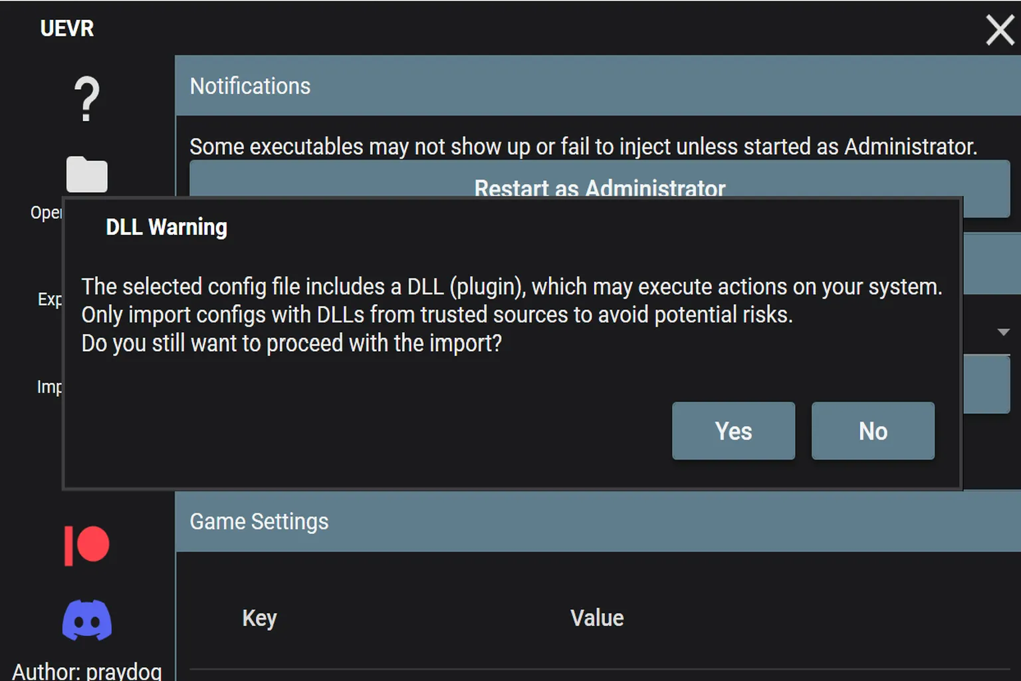The width and height of the screenshot is (1021, 681).
Task: Click the administrator notification message text
Action: [583, 146]
